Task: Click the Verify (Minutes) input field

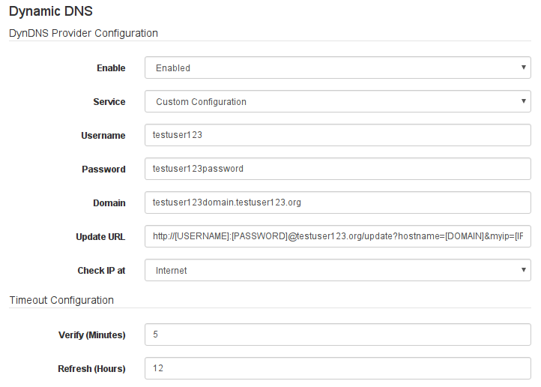Action: (x=337, y=334)
